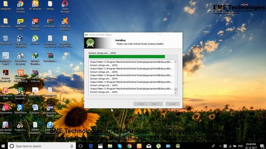Select last 'Extract: strings.xml... 100%' log line
Image resolution: width=266 pixels, height=149 pixels.
tap(103, 92)
